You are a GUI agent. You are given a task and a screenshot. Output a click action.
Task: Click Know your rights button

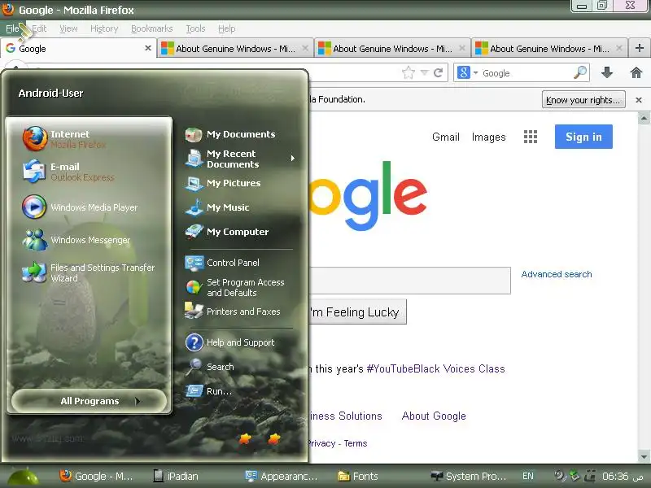click(583, 100)
